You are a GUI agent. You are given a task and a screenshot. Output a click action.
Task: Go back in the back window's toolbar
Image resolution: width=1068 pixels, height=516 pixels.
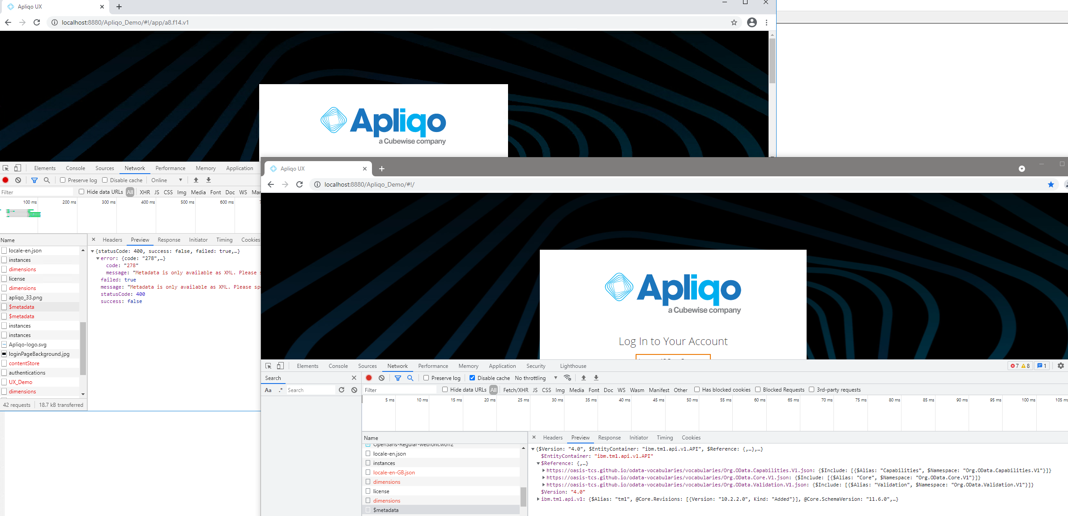(x=8, y=22)
